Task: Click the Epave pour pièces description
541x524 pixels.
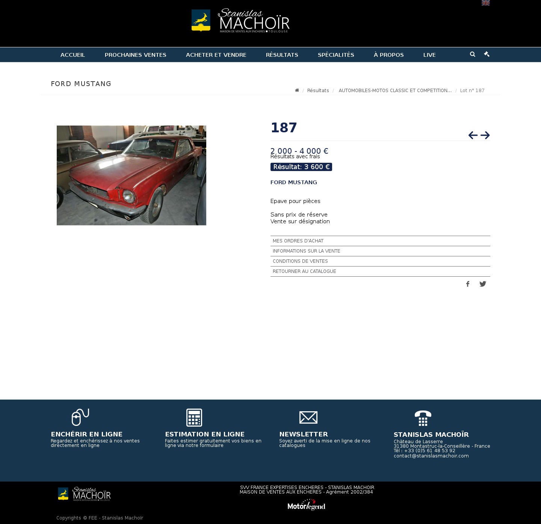Action: (x=295, y=201)
